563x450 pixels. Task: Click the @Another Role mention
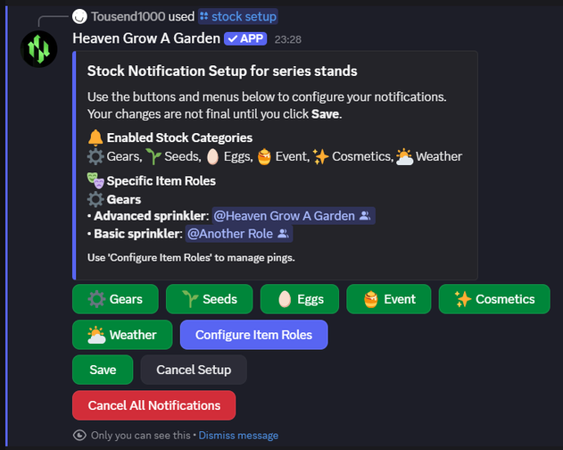(x=239, y=234)
